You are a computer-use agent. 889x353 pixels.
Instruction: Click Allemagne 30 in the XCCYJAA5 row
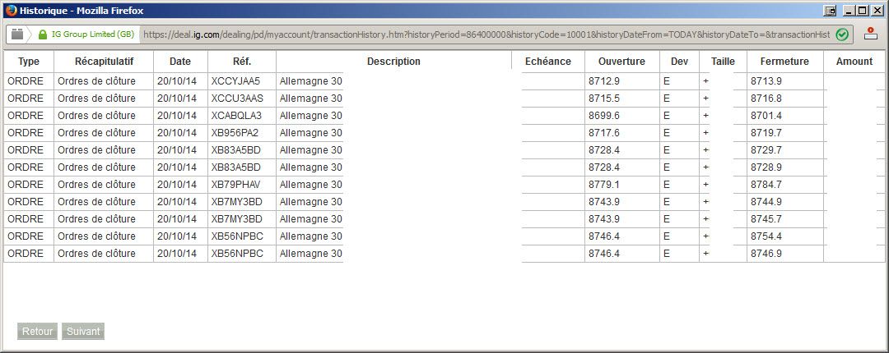311,81
